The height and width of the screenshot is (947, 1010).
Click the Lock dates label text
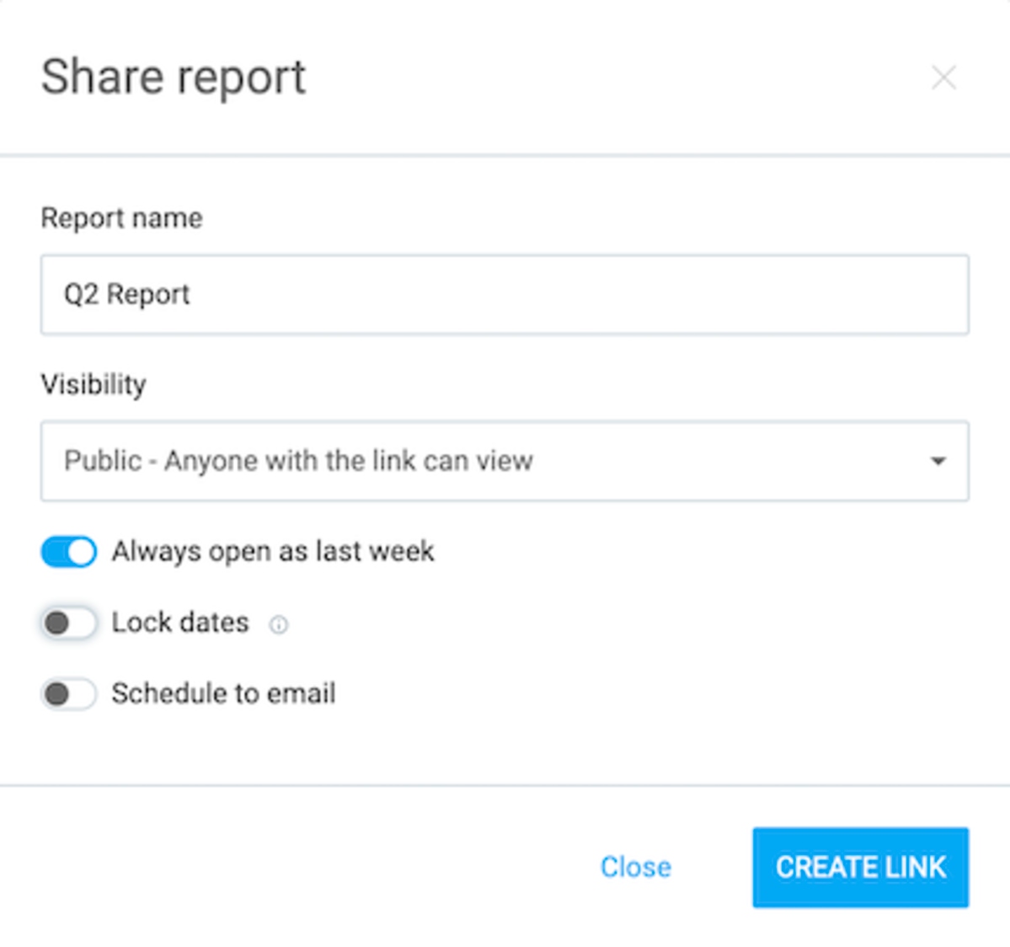click(180, 623)
